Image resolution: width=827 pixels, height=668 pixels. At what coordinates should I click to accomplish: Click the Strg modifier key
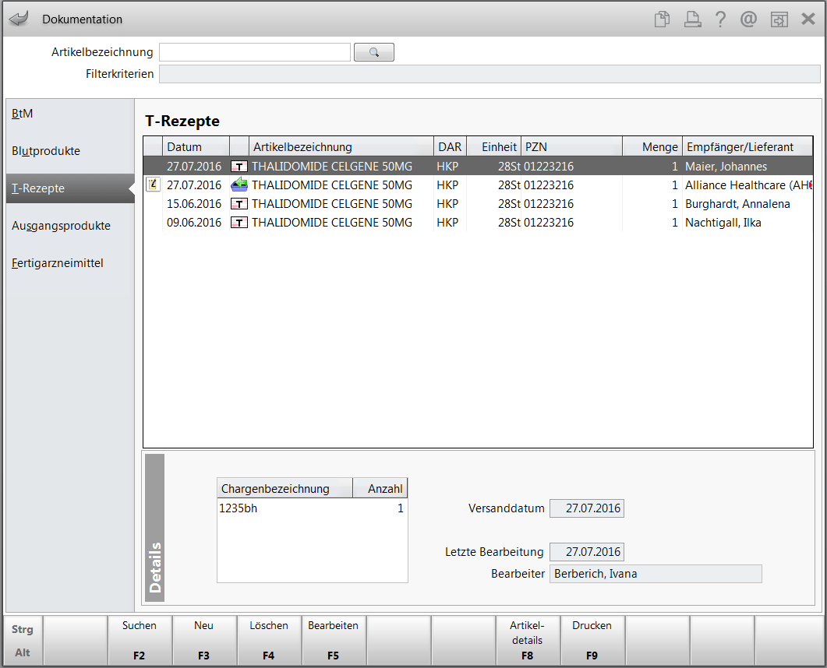[x=22, y=629]
